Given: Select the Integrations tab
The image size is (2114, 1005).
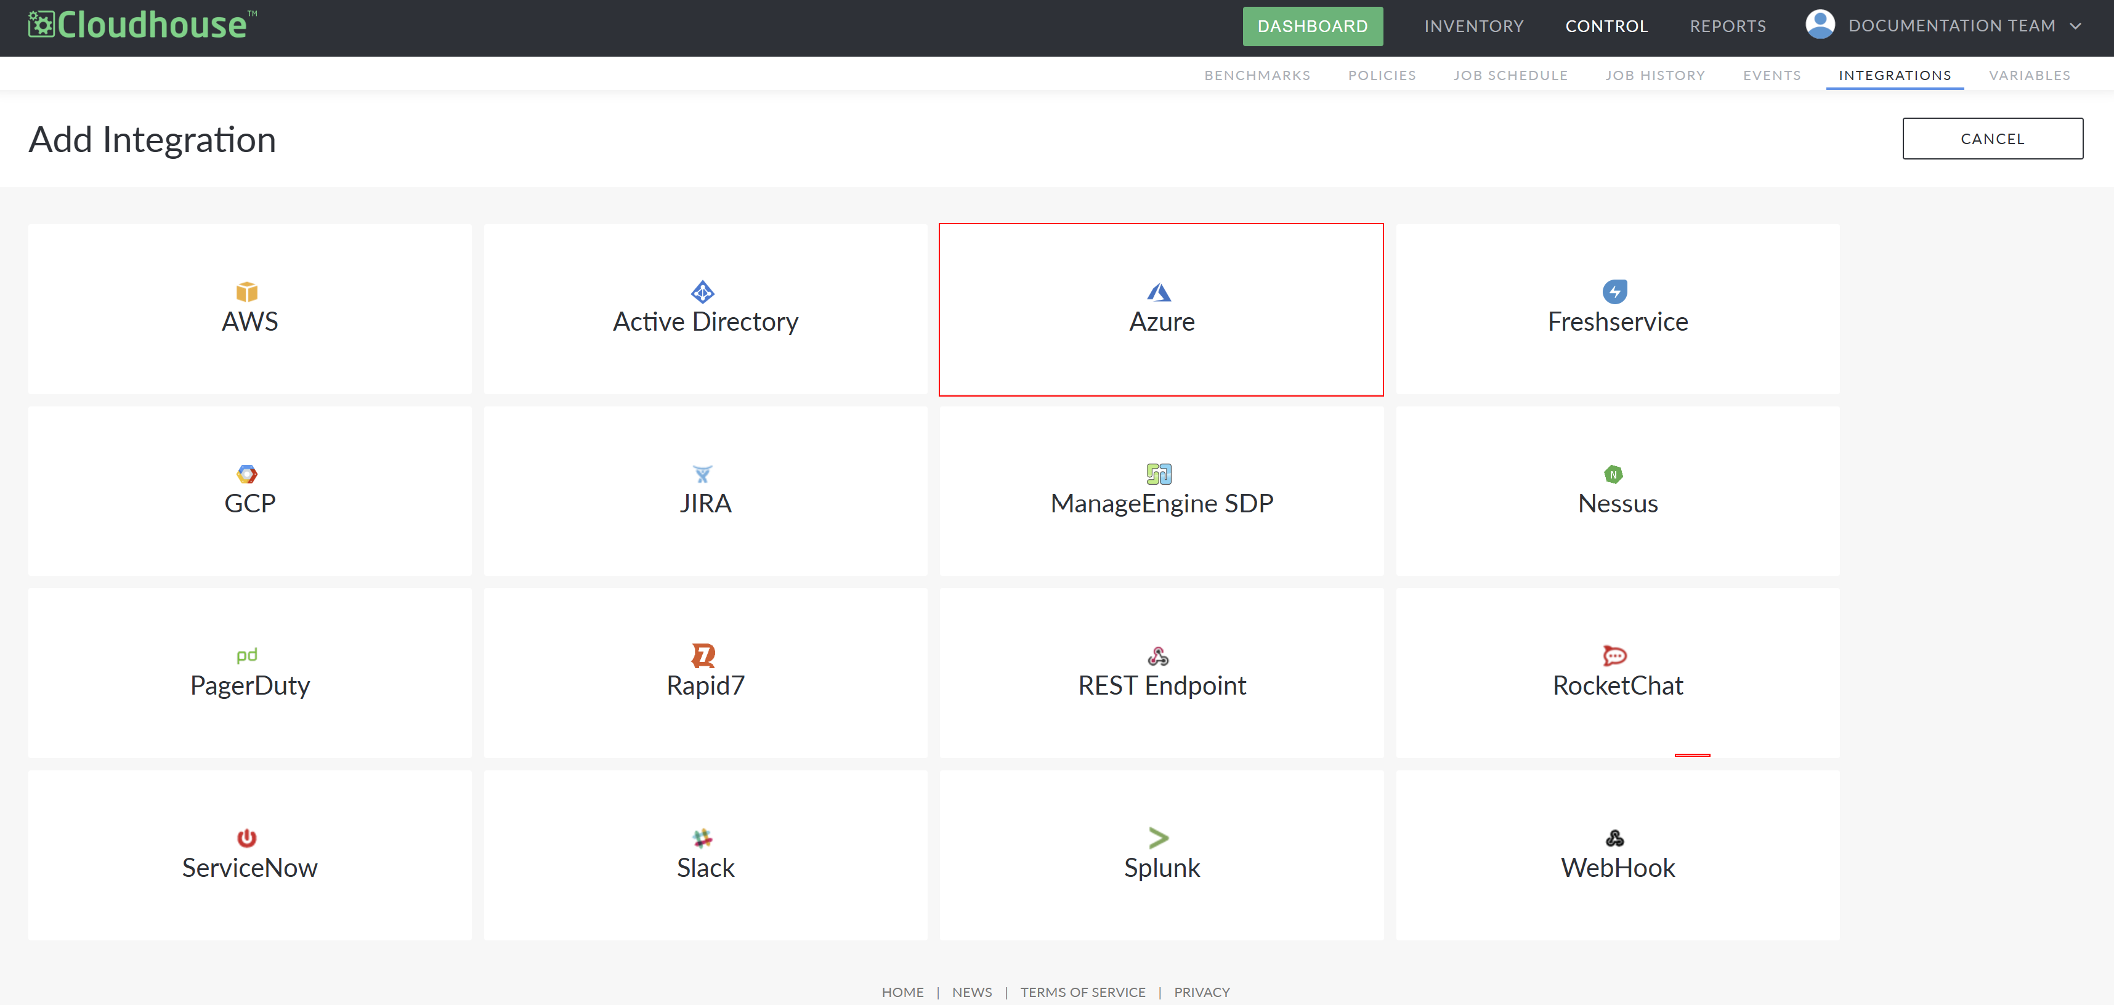Looking at the screenshot, I should [x=1895, y=76].
